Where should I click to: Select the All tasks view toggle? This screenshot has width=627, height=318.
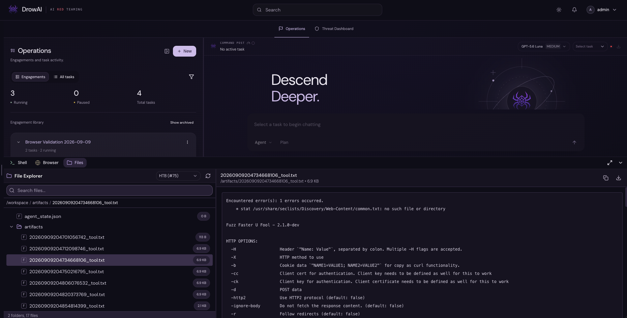[64, 77]
